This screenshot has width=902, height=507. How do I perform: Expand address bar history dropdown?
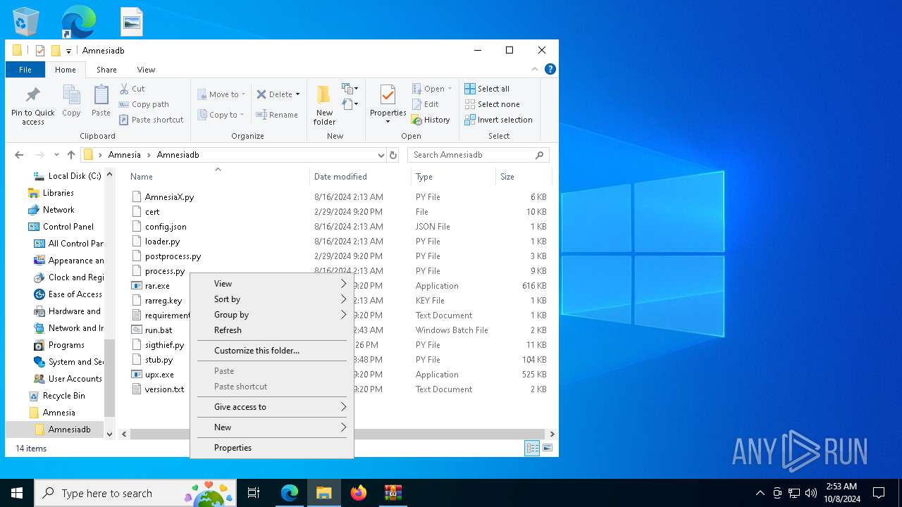pyautogui.click(x=381, y=155)
